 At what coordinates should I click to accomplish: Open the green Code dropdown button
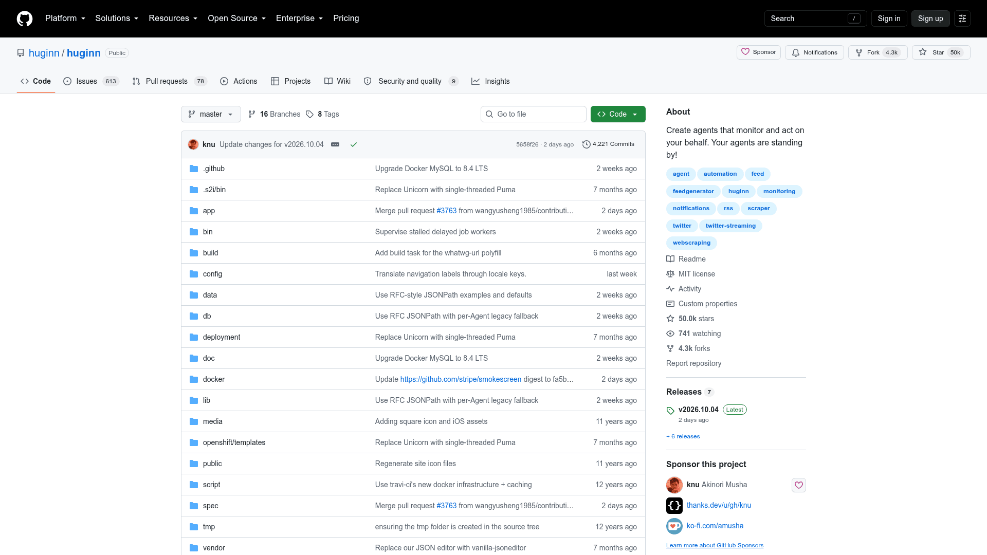click(x=618, y=114)
